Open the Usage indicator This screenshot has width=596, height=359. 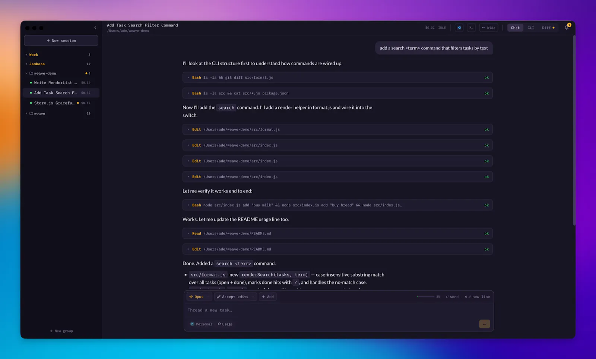(225, 324)
